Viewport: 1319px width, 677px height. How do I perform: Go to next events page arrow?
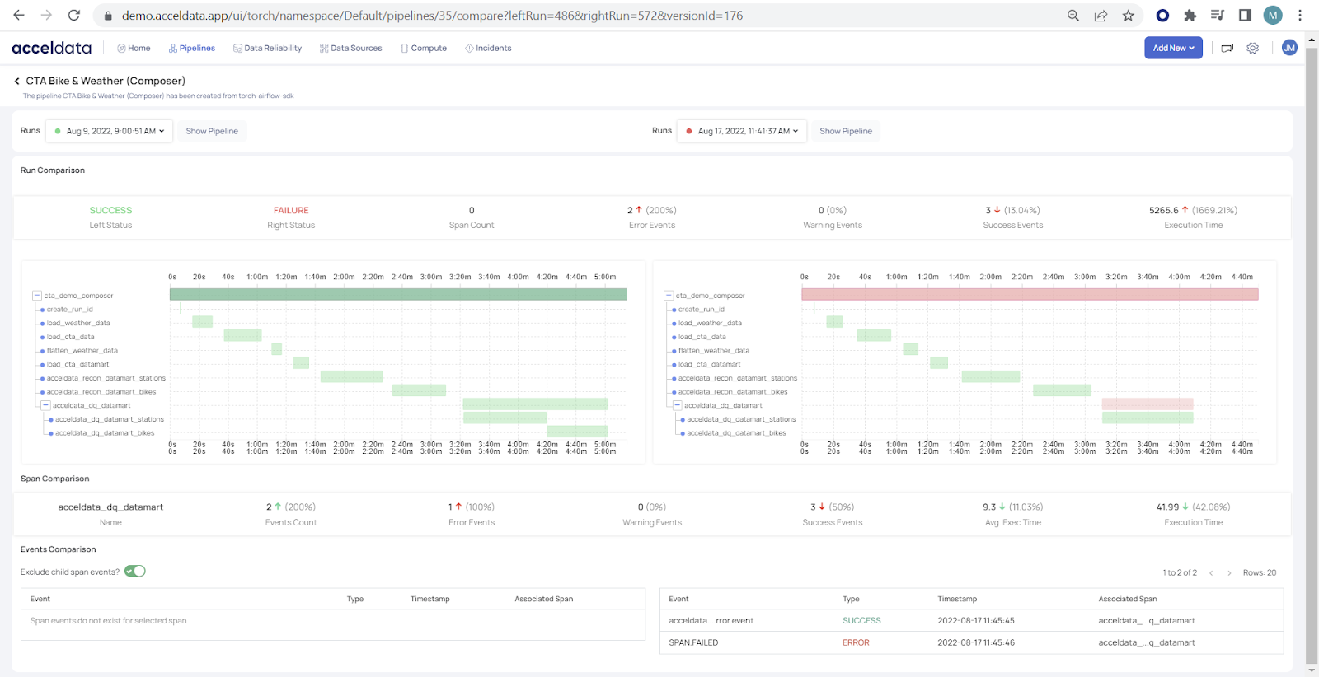(1229, 572)
